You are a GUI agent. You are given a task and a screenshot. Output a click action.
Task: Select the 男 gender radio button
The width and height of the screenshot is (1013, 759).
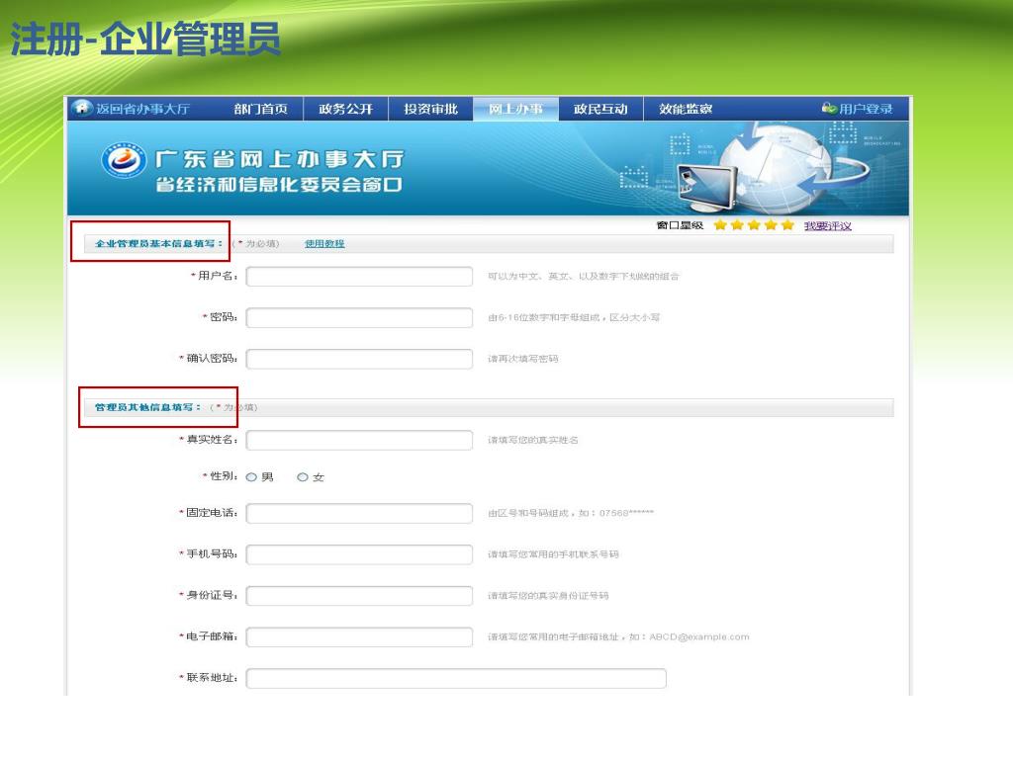coord(251,477)
